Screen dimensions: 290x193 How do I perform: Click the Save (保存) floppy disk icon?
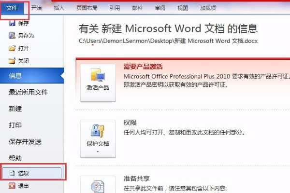point(12,23)
